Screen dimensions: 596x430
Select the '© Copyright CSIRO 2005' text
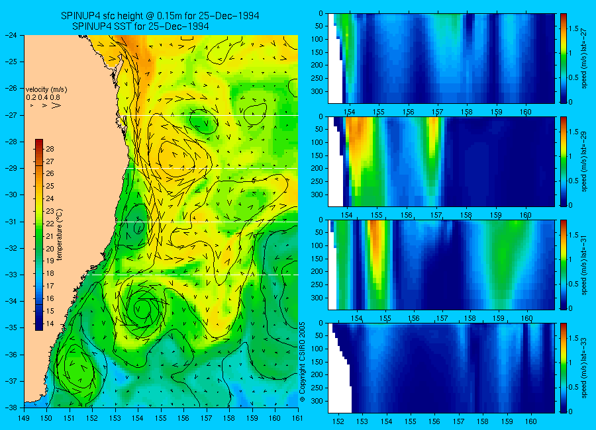[302, 361]
